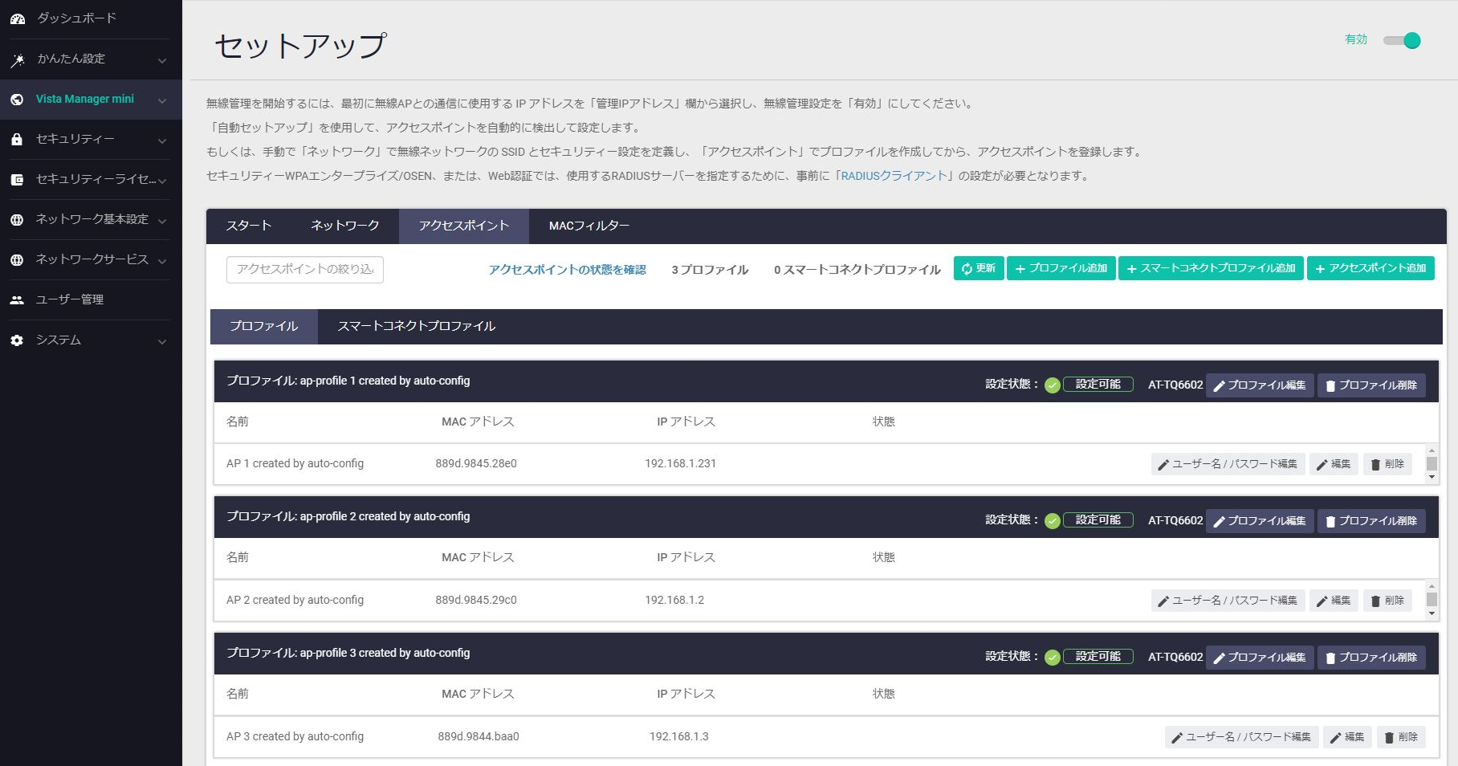Click the magic wand icon for かんたん設定
Screen dimensions: 1458x766
coord(17,59)
